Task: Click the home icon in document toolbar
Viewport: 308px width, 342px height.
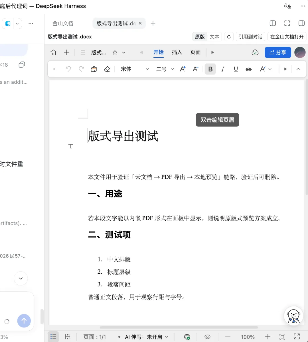Action: (x=53, y=52)
